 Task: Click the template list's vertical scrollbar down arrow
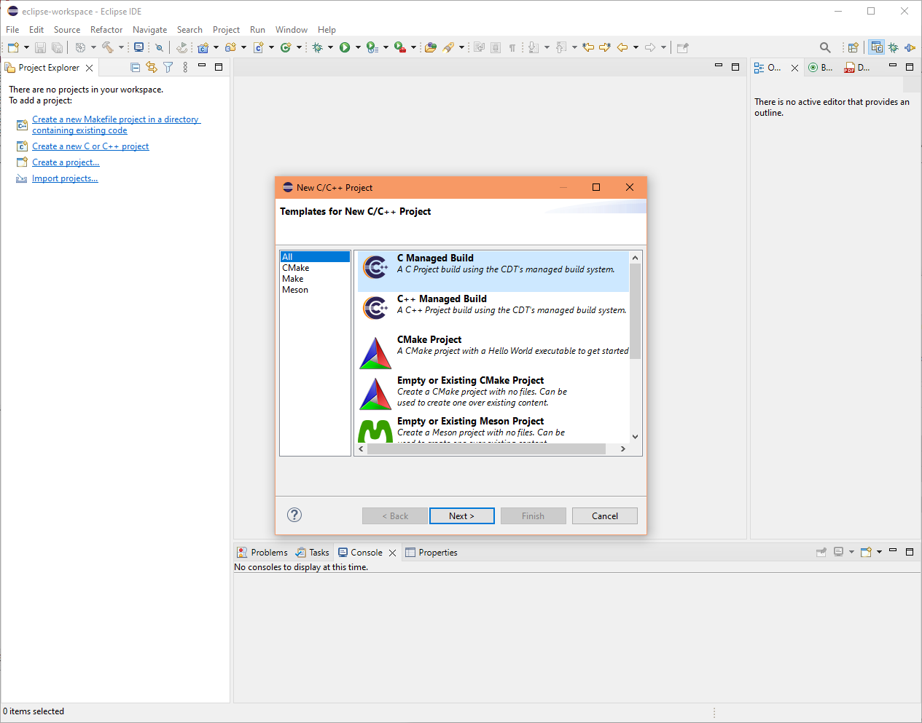point(635,437)
